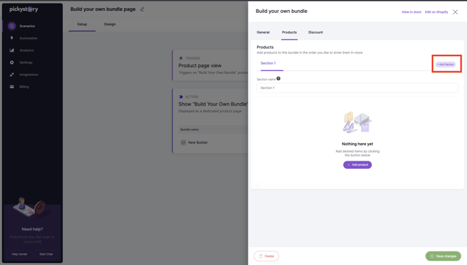Open Settings gear icon in sidebar
Image resolution: width=467 pixels, height=265 pixels.
(12, 62)
